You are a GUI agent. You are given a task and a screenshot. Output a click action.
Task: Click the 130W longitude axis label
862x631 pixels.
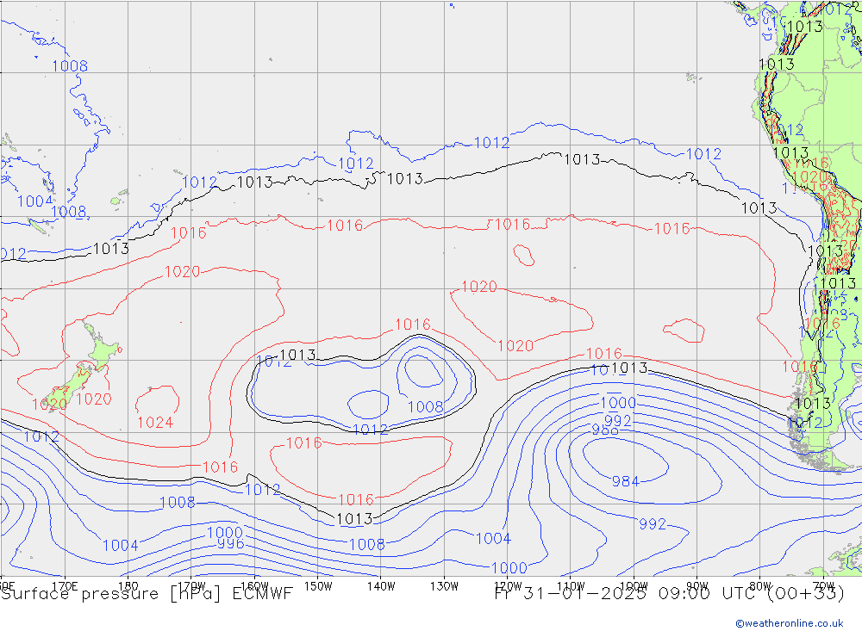pyautogui.click(x=443, y=585)
